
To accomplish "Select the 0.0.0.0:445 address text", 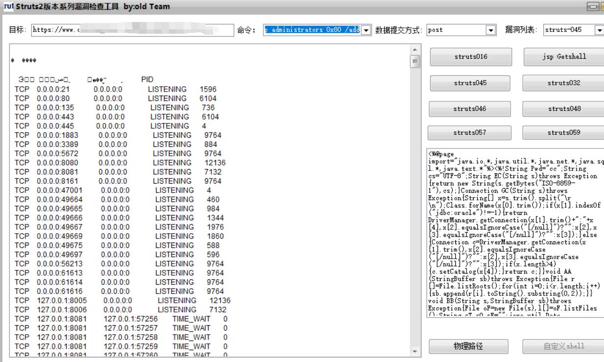I will pyautogui.click(x=55, y=126).
